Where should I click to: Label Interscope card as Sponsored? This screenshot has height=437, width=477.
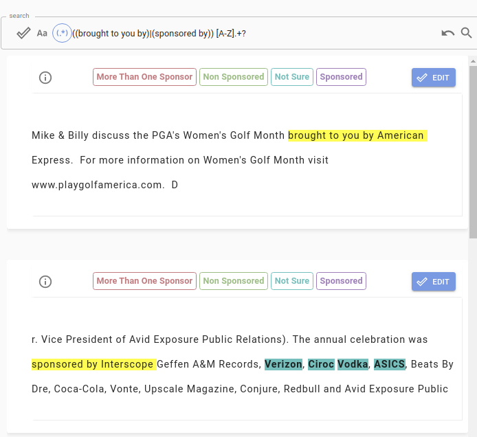click(x=341, y=281)
